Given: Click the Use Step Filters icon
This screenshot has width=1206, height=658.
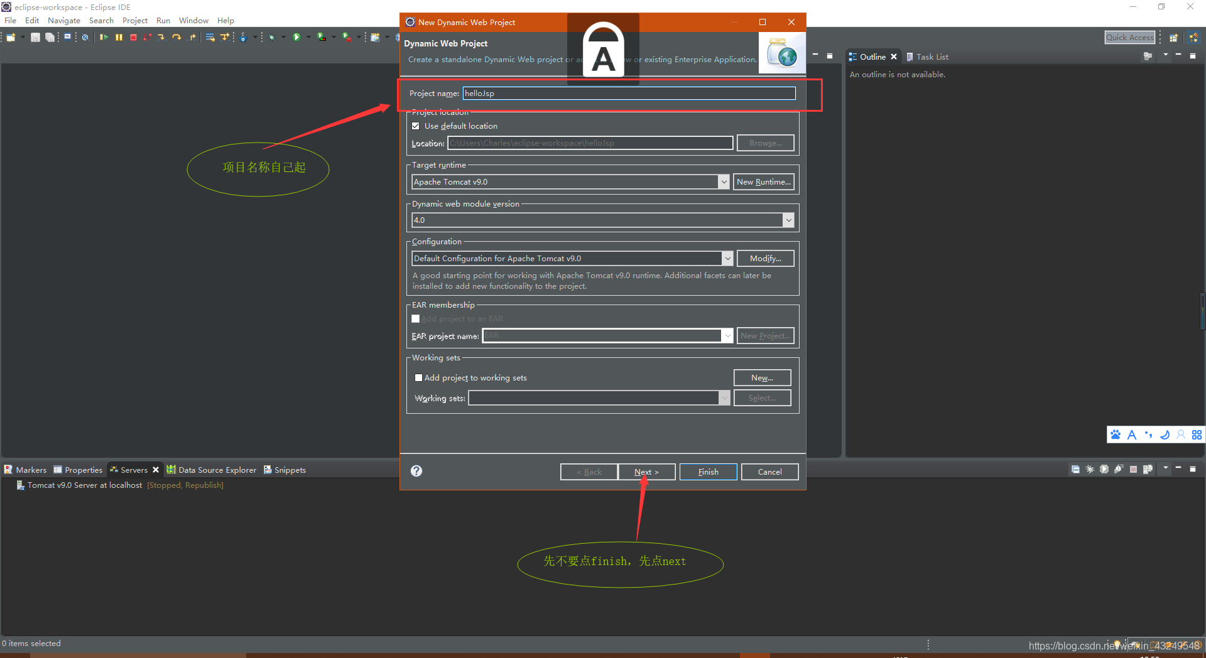Looking at the screenshot, I should (x=224, y=37).
